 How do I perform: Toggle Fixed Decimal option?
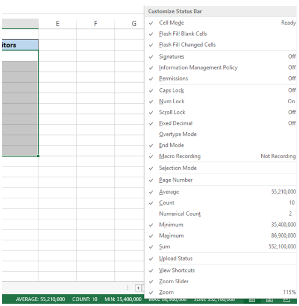click(221, 123)
